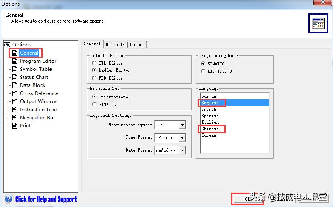Select French in the Language list

tap(235, 109)
